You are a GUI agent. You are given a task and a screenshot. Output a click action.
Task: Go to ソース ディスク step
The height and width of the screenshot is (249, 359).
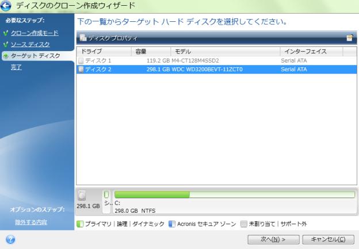[x=30, y=44]
